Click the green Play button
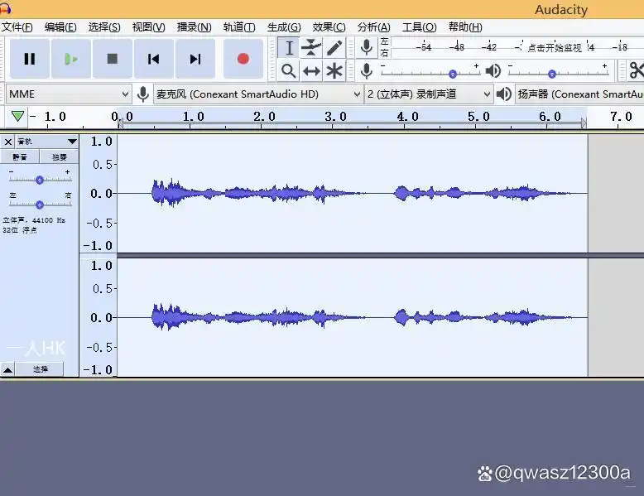Screen dimensions: 644x496 (71, 59)
